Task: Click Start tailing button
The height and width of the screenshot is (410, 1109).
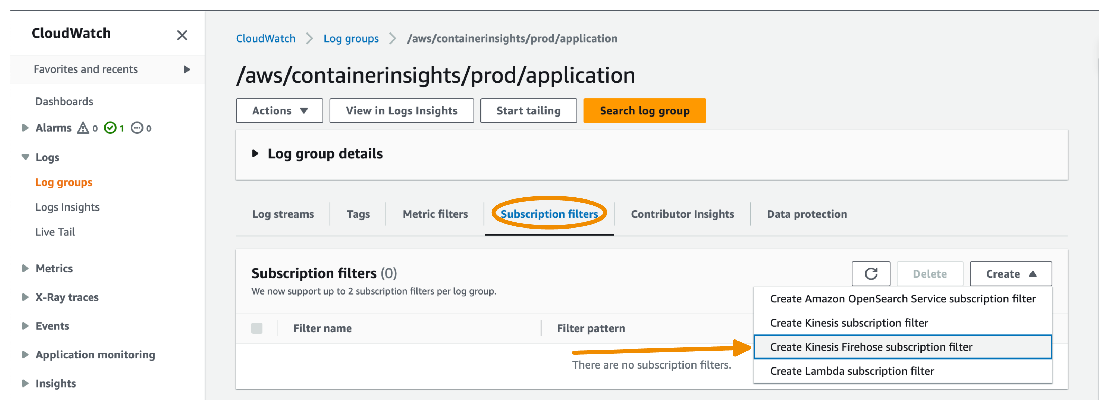Action: point(528,111)
